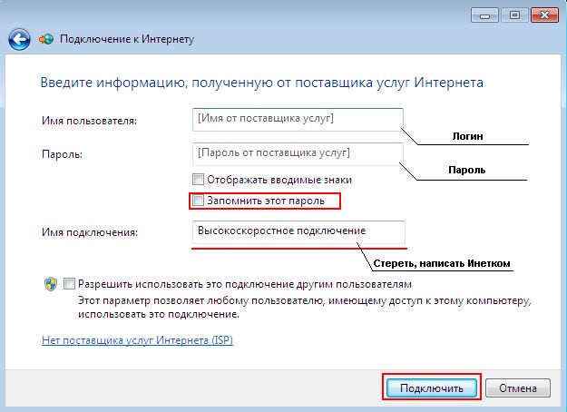Viewport: 567px width, 412px height.
Task: Allow other users to use this connection
Action: 69,283
